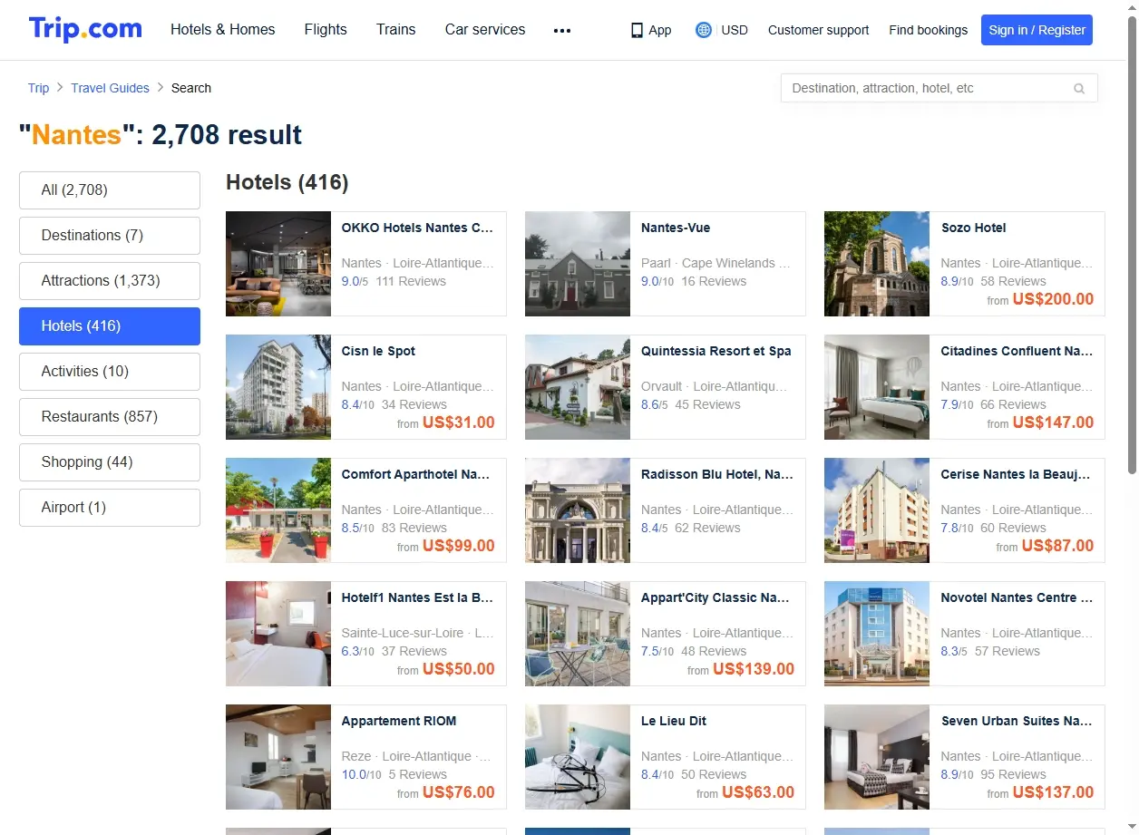This screenshot has width=1139, height=835.
Task: Click the US$87.00 price
Action: pyautogui.click(x=1057, y=546)
